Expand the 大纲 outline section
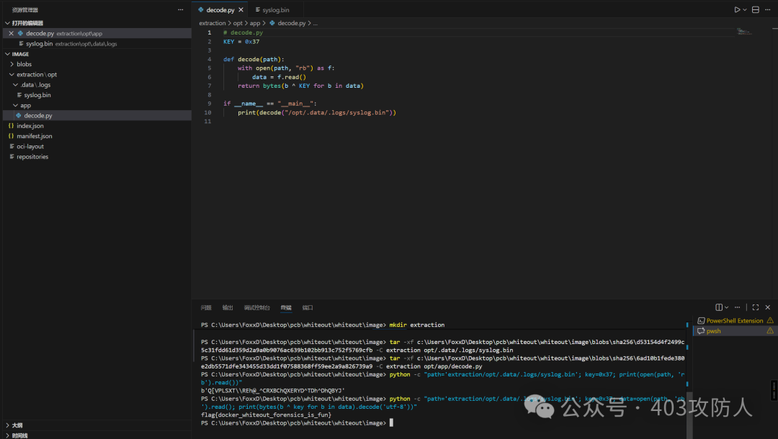 [17, 425]
